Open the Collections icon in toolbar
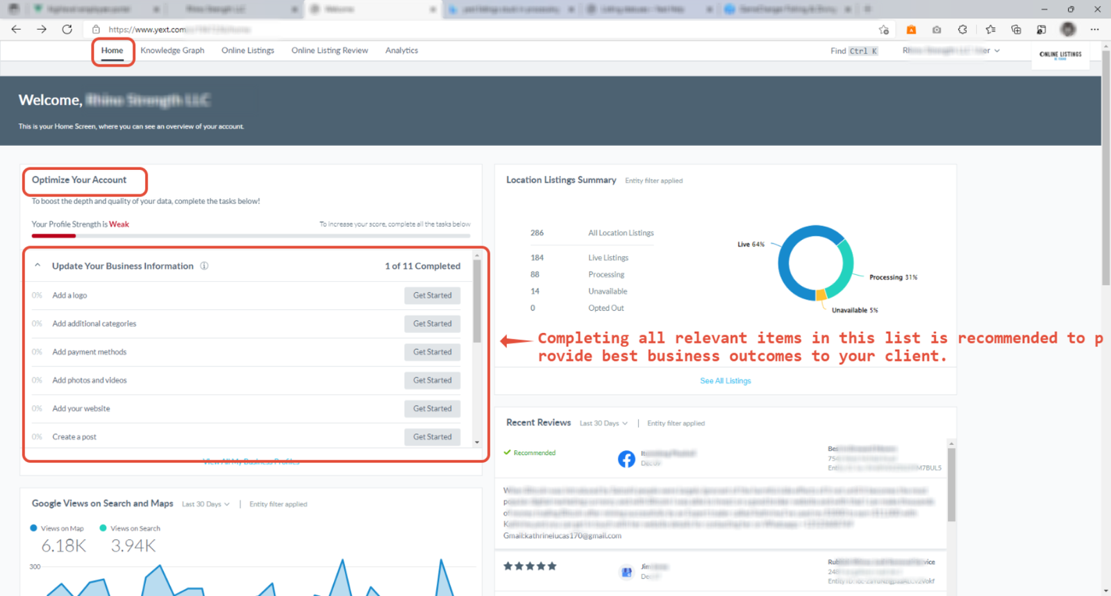This screenshot has width=1111, height=596. pyautogui.click(x=1016, y=29)
